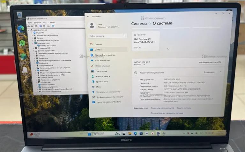Collapse the LAPTOP-H71LJHHF root node

point(29,30)
